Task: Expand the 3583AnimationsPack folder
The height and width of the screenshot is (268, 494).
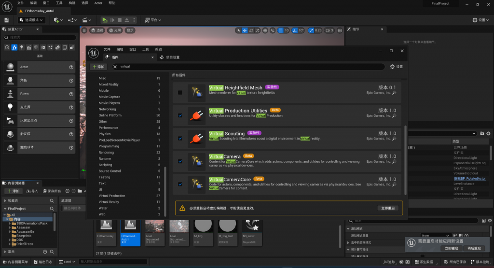Action: (10, 223)
